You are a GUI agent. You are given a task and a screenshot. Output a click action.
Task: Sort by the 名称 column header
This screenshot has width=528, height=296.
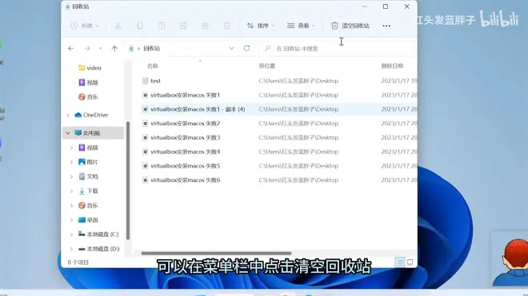[x=153, y=66]
